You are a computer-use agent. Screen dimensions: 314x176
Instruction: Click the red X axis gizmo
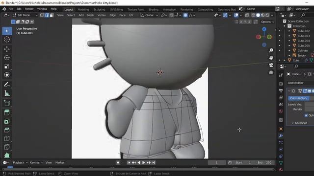[x=258, y=37]
